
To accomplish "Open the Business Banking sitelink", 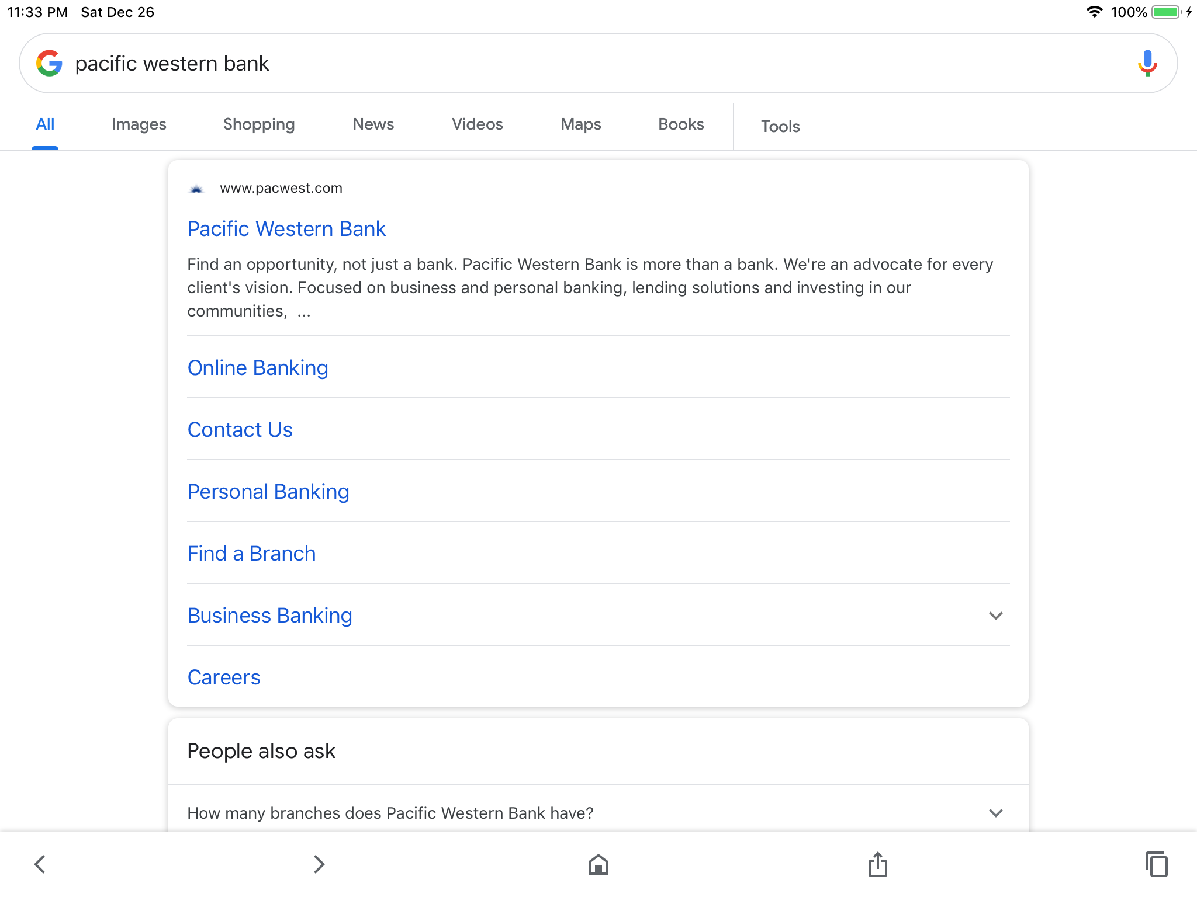I will (269, 616).
